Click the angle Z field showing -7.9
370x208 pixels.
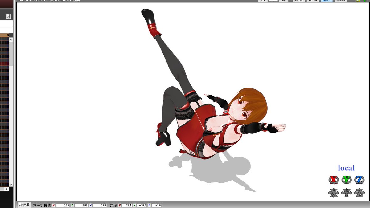(156, 205)
